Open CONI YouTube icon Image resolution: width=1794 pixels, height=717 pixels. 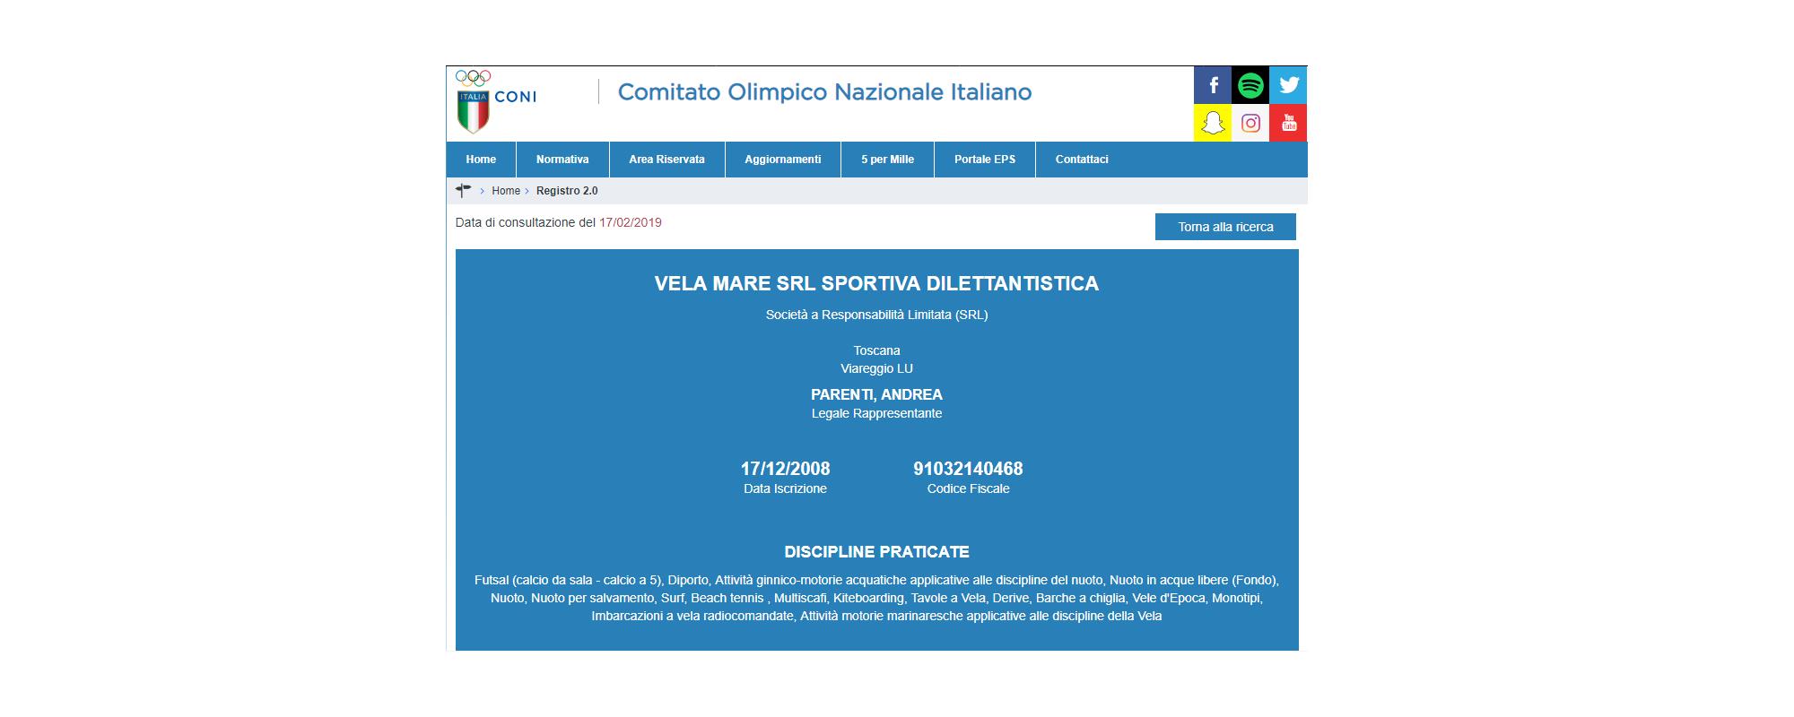(1288, 123)
